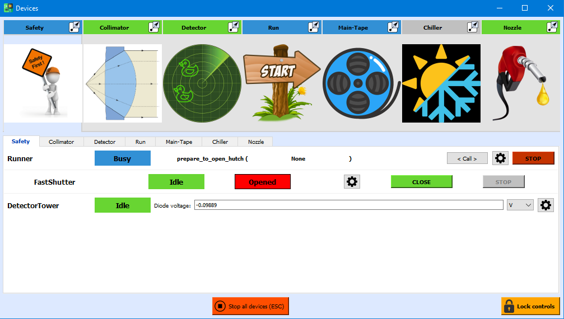Click the Nozzle fuel pump icon
This screenshot has height=319, width=564.
[x=520, y=83]
